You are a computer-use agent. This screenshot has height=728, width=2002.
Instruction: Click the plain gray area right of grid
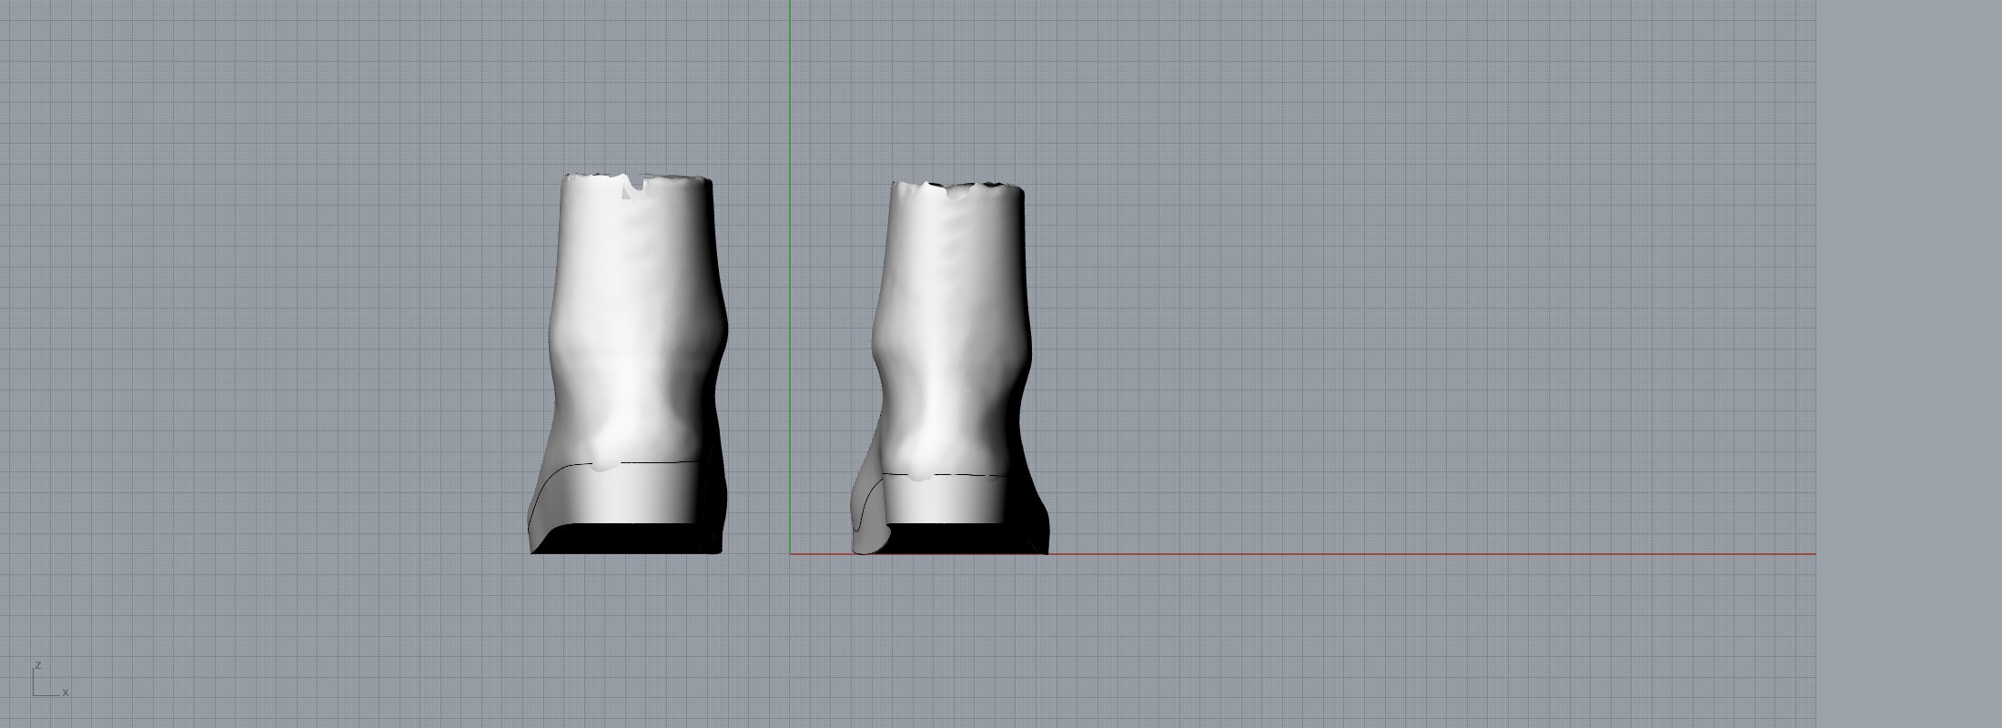pyautogui.click(x=1909, y=364)
